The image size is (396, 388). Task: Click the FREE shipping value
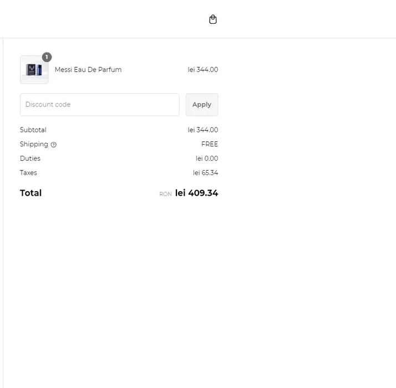click(210, 144)
